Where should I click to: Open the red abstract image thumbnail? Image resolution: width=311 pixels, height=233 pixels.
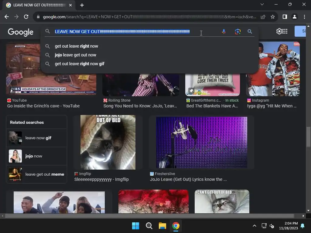[153, 201]
